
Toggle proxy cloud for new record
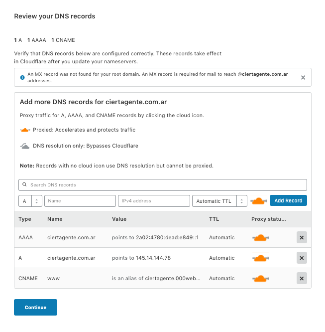pos(259,201)
